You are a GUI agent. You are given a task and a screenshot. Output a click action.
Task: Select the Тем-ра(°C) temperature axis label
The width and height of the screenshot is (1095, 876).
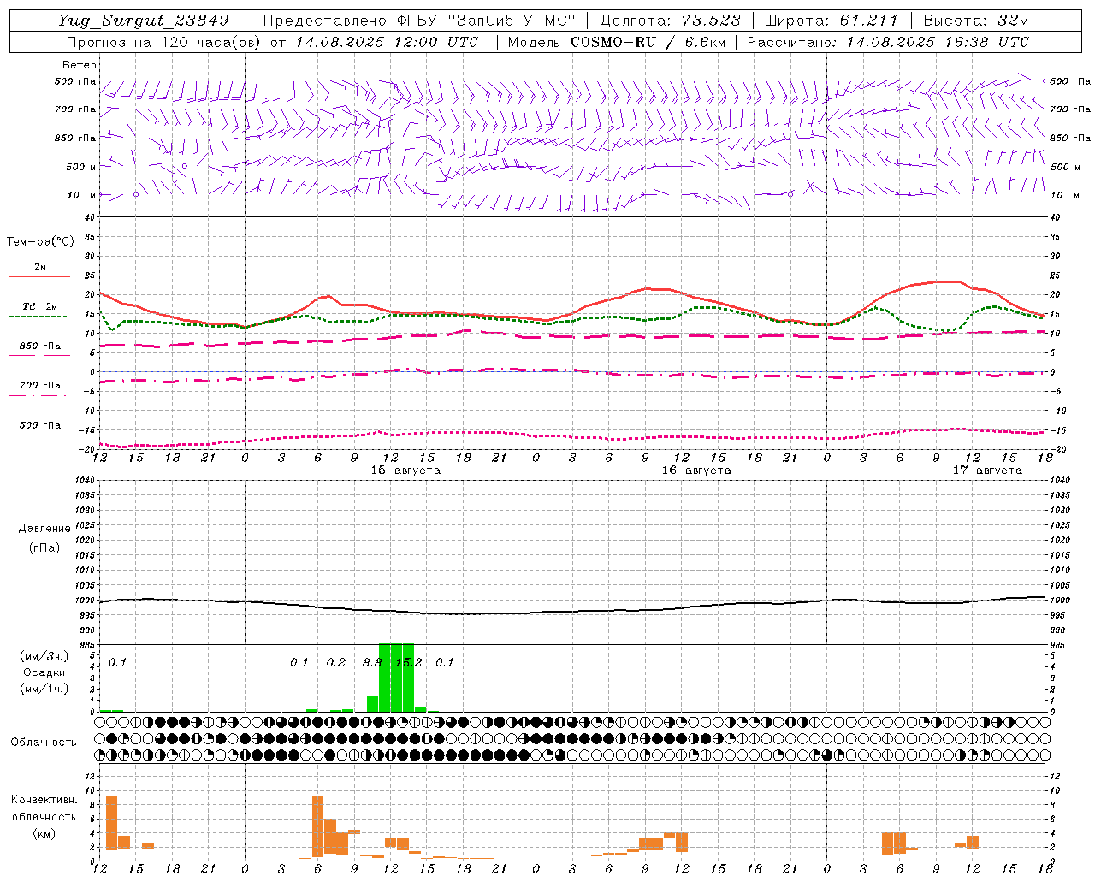tap(40, 242)
